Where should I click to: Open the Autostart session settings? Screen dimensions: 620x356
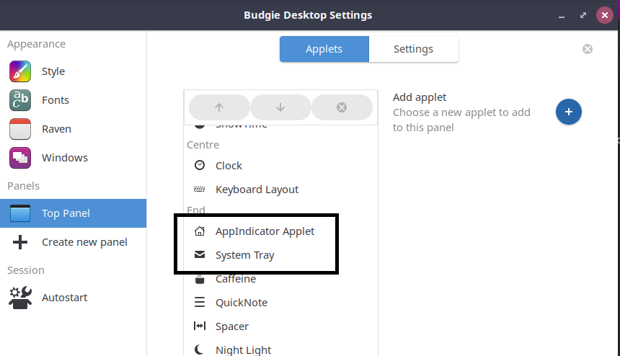pyautogui.click(x=64, y=298)
